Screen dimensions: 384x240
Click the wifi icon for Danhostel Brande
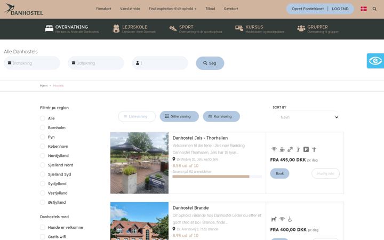(282, 219)
